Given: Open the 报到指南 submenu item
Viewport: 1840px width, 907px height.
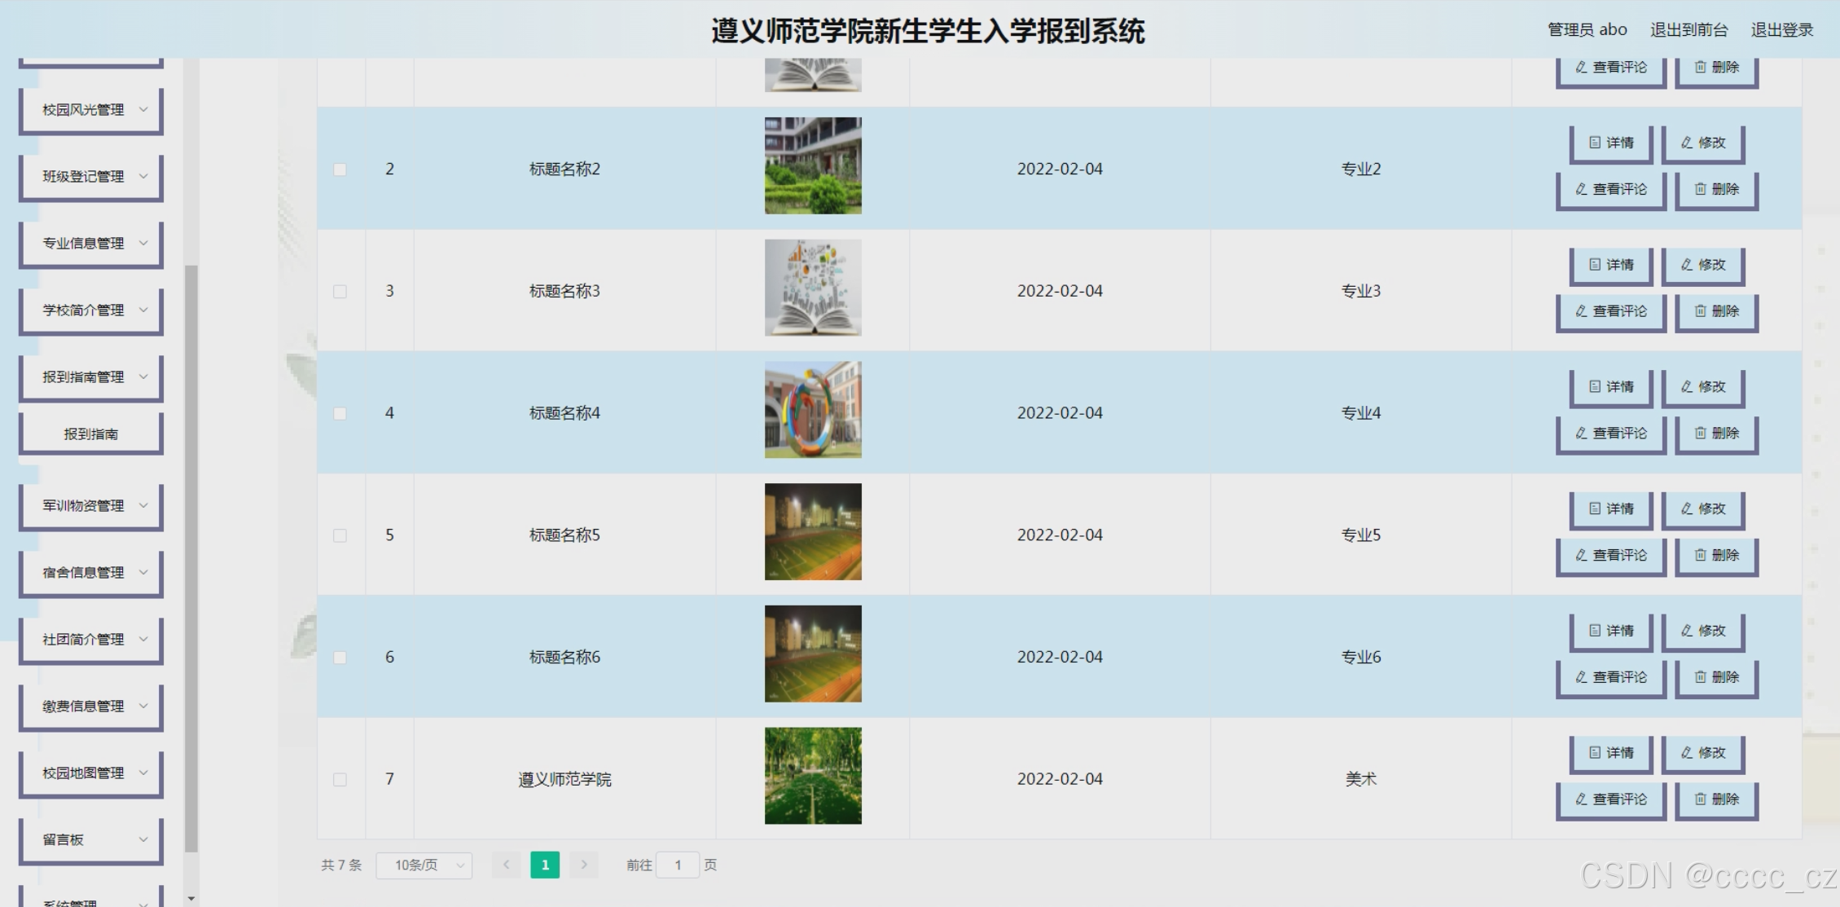Looking at the screenshot, I should [91, 434].
